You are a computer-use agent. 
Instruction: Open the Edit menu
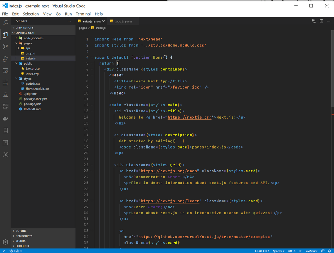point(15,14)
